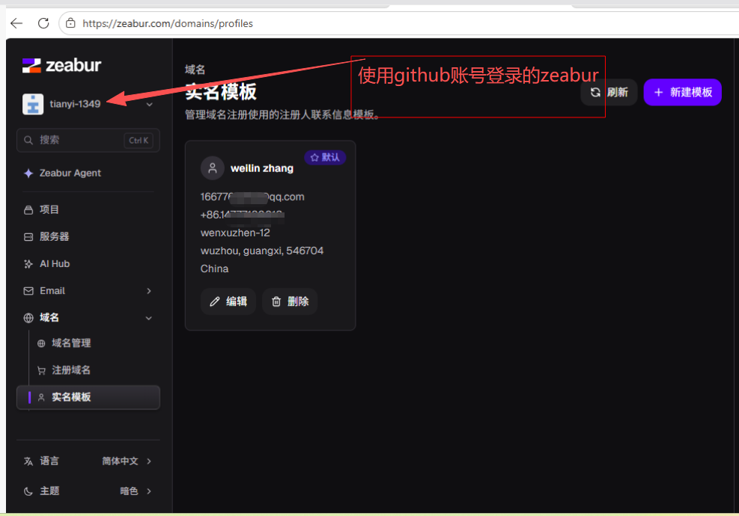The height and width of the screenshot is (516, 739).
Task: Click the Email envelope icon
Action: tap(28, 291)
